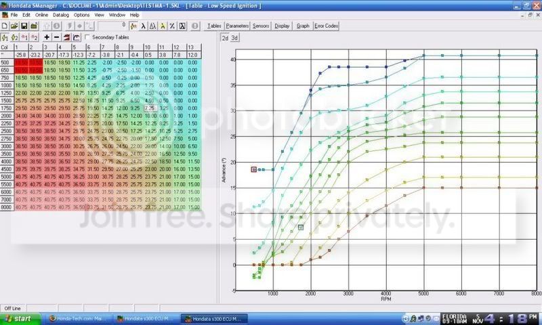Click the plus increase-value icon
Screen dimensions: 542x325
pyautogui.click(x=47, y=37)
